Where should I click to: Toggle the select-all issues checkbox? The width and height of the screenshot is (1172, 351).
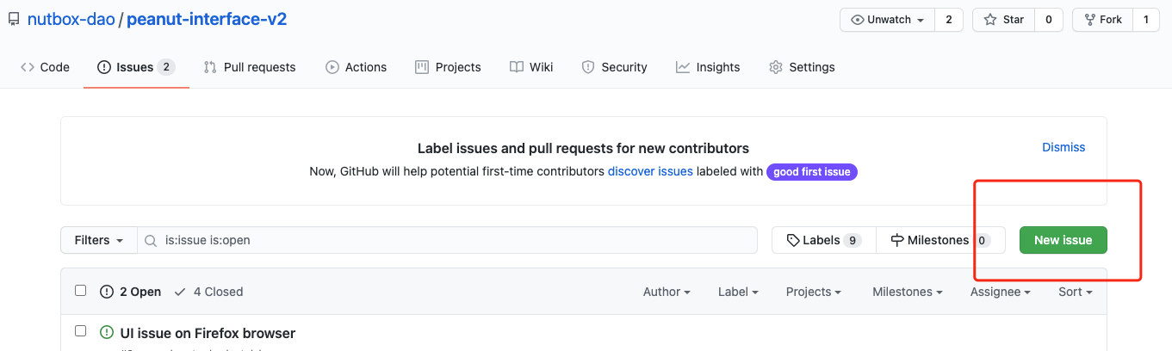pyautogui.click(x=81, y=291)
